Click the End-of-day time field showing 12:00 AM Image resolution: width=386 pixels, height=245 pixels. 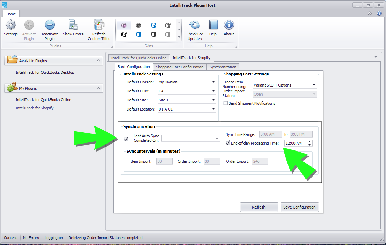pos(296,143)
